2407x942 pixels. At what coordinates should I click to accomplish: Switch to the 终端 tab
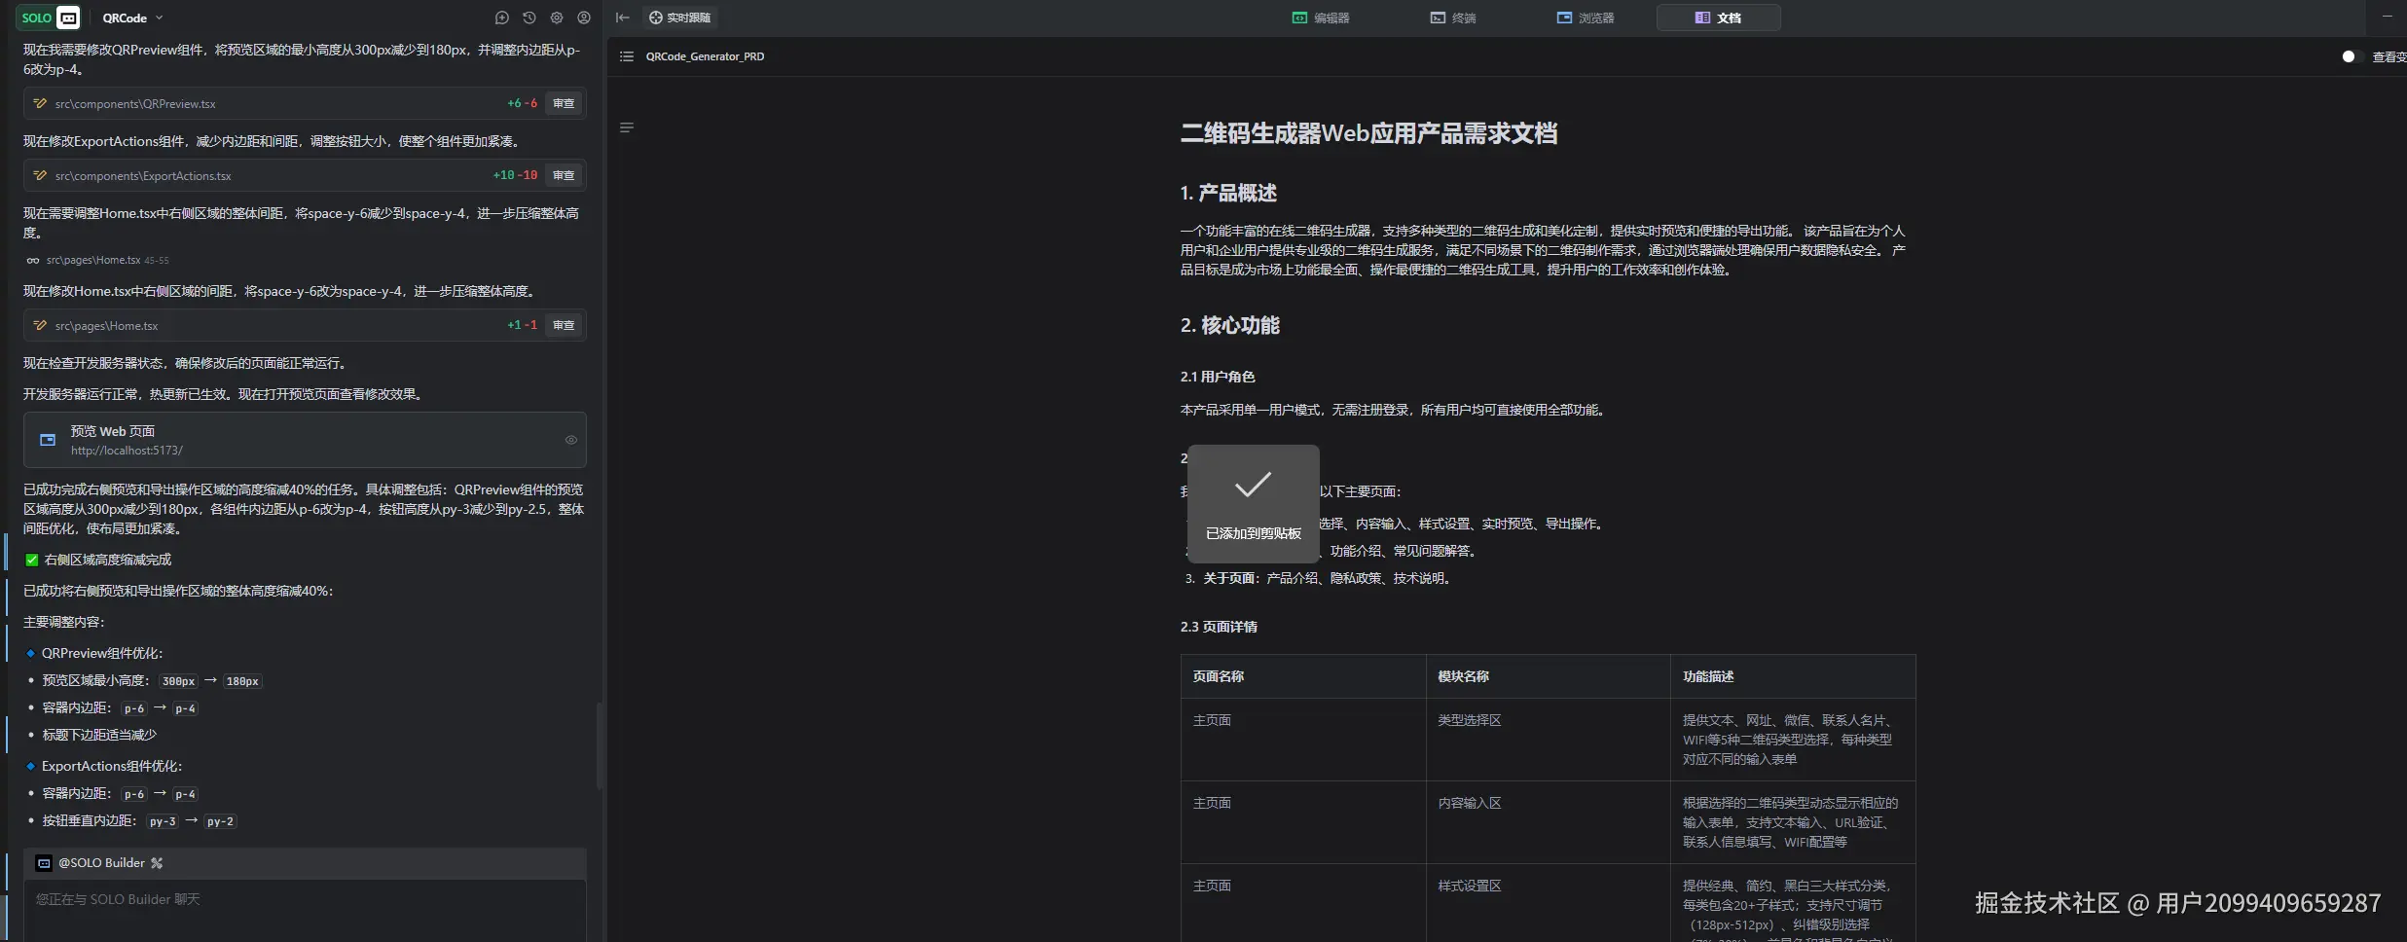pyautogui.click(x=1453, y=18)
